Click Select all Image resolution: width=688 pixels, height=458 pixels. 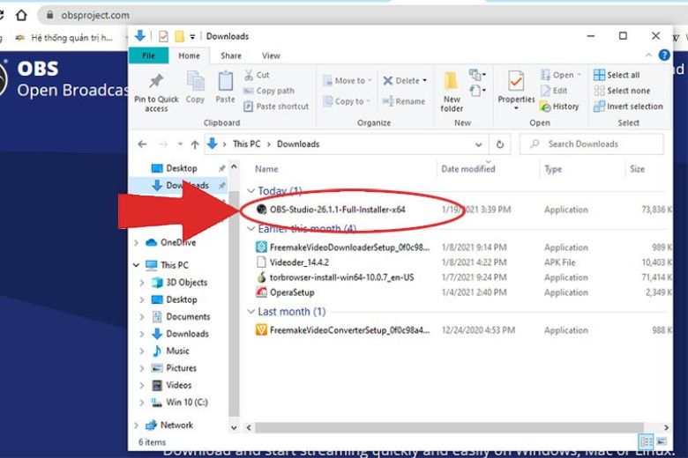(x=617, y=75)
